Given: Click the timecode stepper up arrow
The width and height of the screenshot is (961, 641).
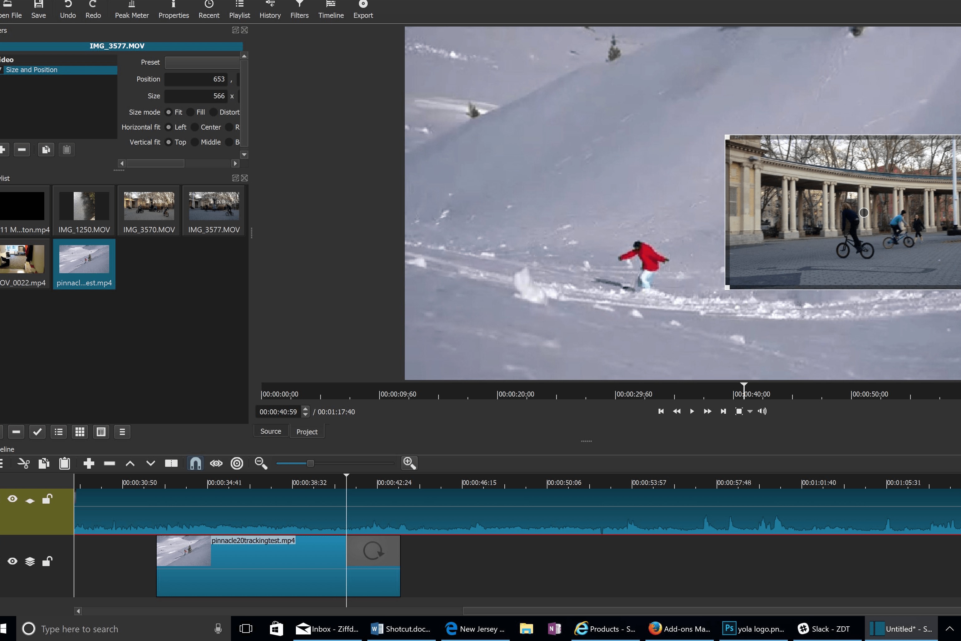Looking at the screenshot, I should [305, 408].
